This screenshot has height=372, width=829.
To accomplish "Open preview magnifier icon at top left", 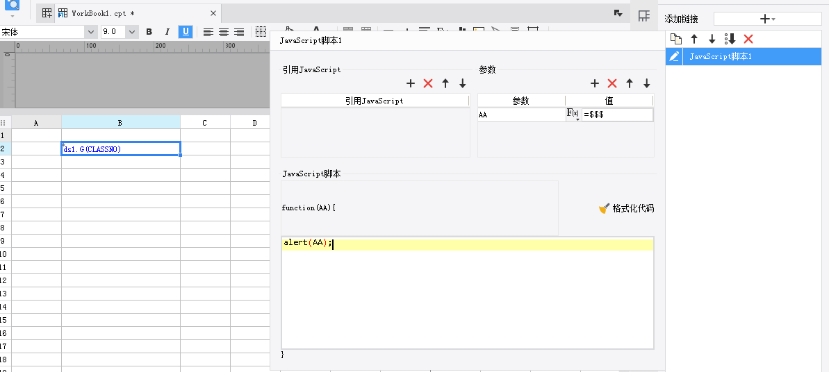I will [x=12, y=6].
